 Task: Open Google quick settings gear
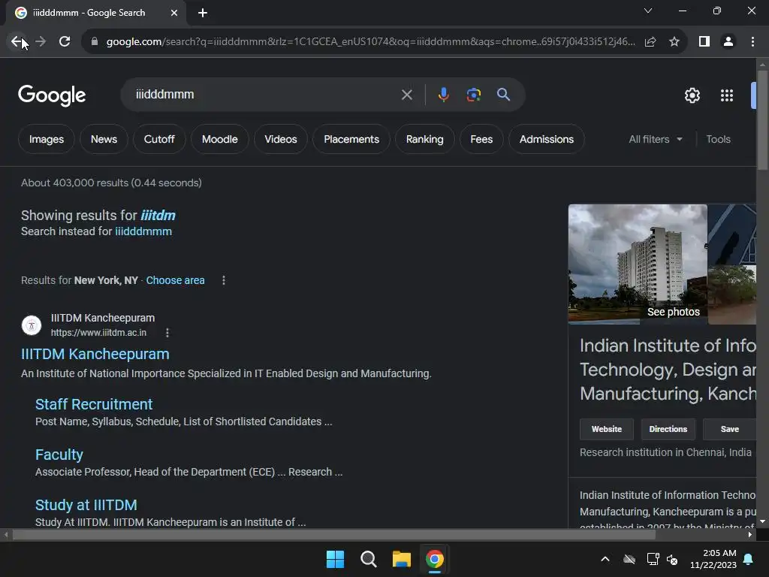pos(692,95)
